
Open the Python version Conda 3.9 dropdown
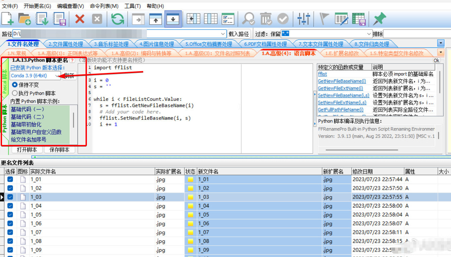tap(57, 76)
